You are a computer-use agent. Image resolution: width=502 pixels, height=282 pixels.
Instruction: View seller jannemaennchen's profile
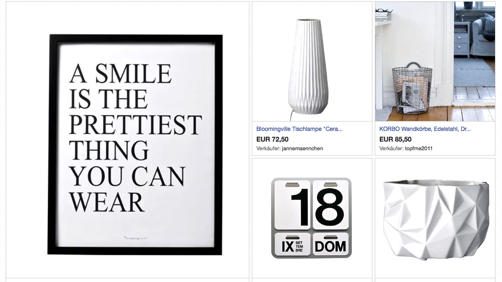click(303, 149)
